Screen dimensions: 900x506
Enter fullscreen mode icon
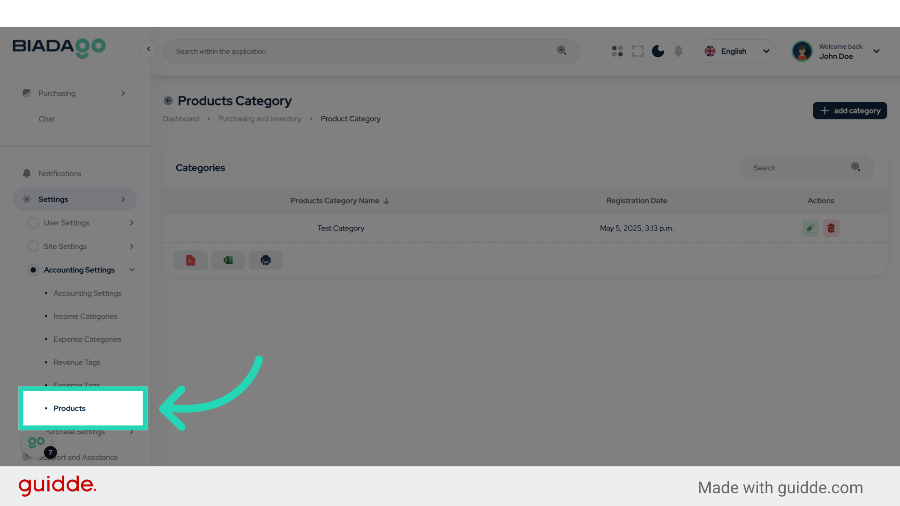point(637,51)
